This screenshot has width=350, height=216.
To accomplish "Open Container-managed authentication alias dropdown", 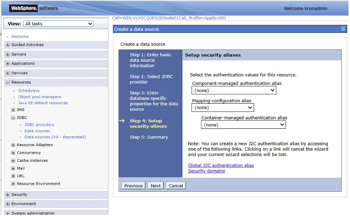I will pyautogui.click(x=243, y=125).
